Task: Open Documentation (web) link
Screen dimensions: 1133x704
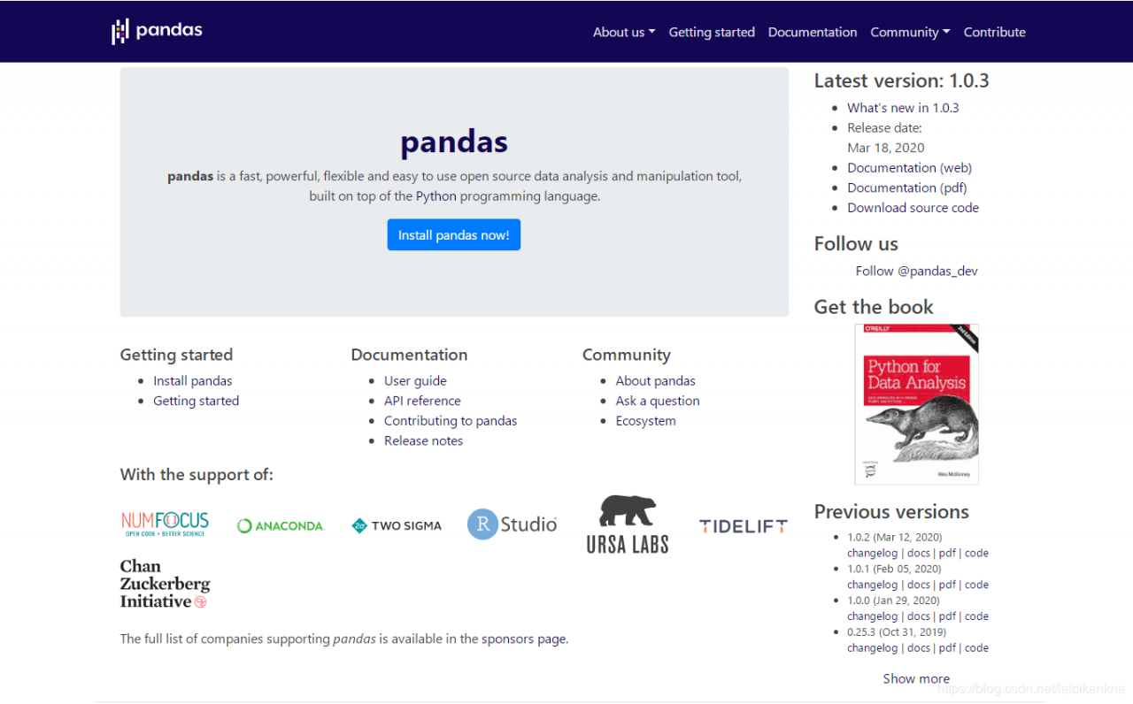Action: pyautogui.click(x=909, y=167)
